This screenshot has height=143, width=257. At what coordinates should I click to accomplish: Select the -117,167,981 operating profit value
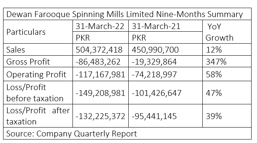pyautogui.click(x=101, y=74)
